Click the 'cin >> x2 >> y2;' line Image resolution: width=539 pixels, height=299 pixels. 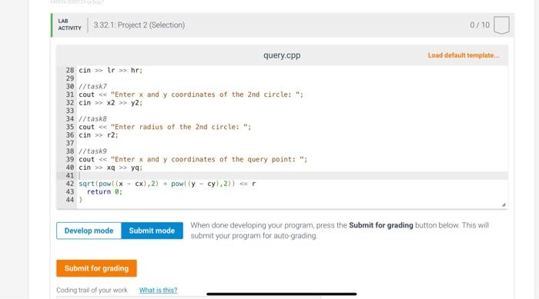(x=110, y=103)
